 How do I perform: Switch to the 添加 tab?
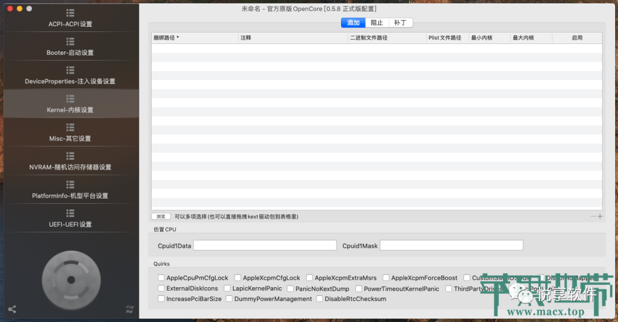pos(353,23)
